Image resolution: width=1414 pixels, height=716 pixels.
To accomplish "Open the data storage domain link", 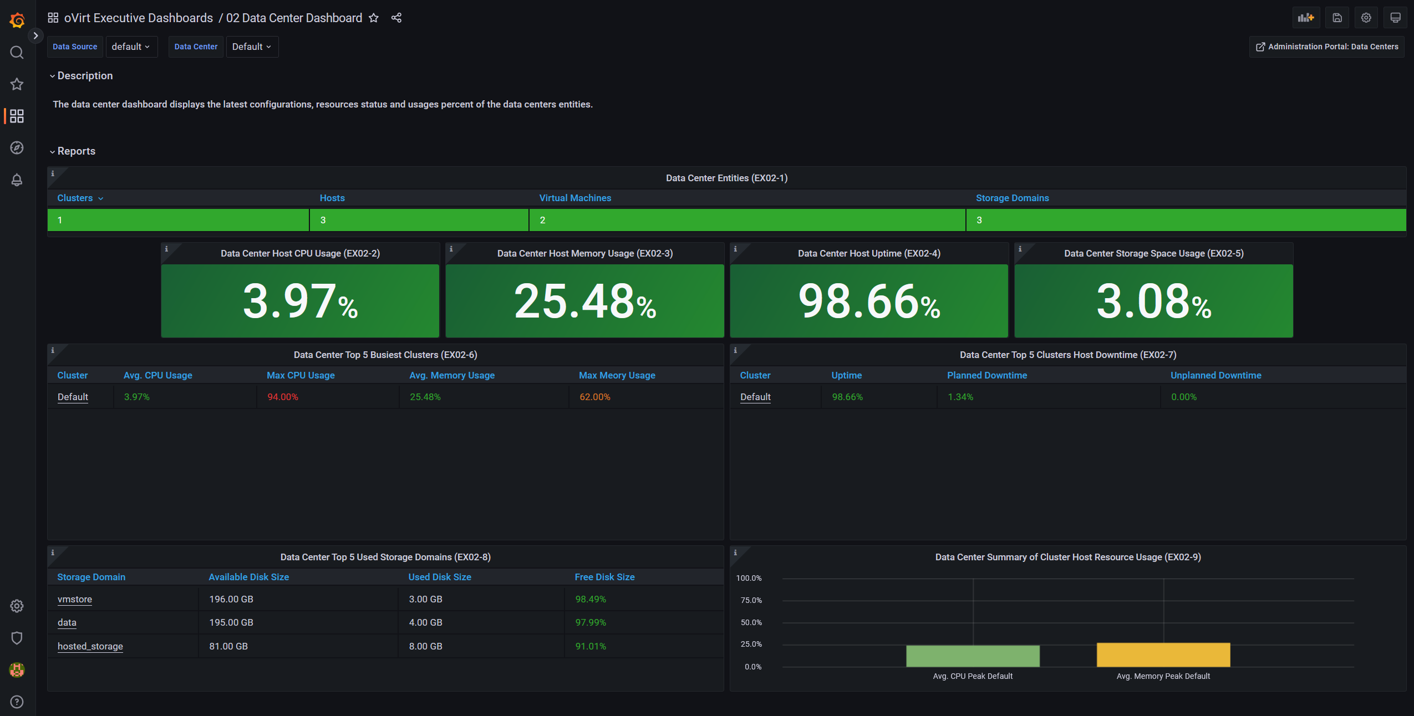I will point(67,622).
